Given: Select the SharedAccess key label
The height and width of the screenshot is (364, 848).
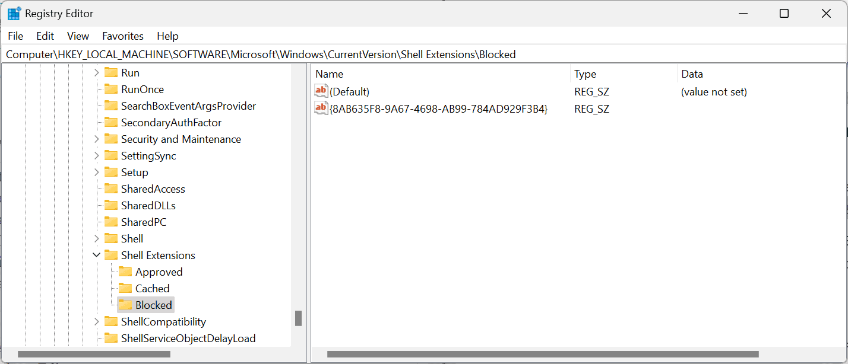Looking at the screenshot, I should click(153, 189).
